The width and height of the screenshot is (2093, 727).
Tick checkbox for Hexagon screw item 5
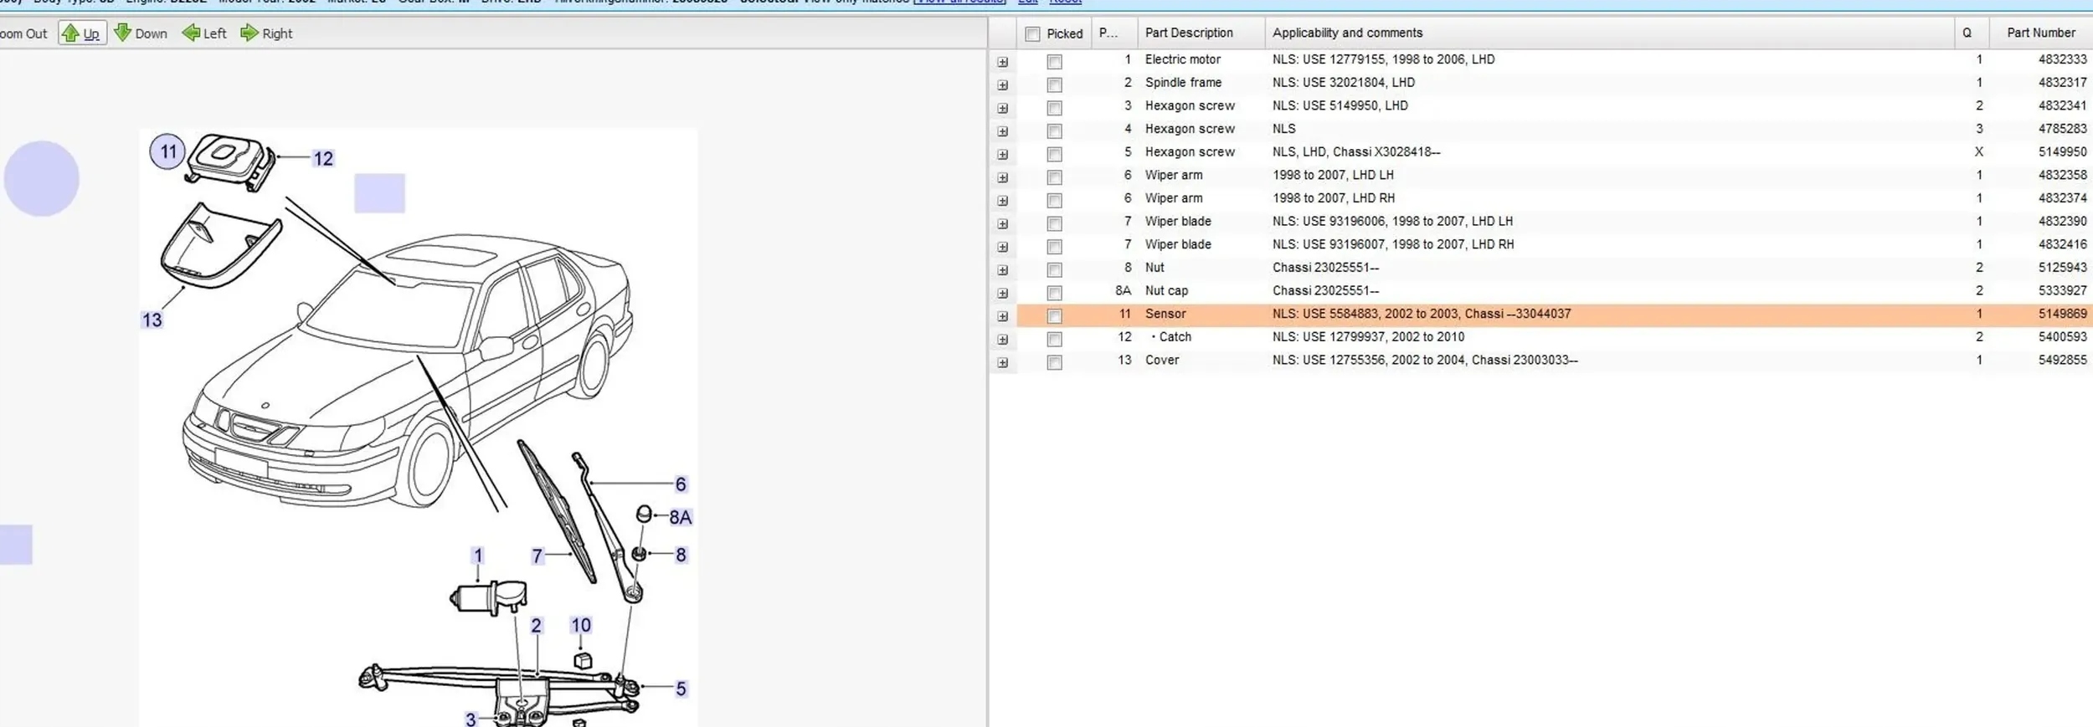1054,155
